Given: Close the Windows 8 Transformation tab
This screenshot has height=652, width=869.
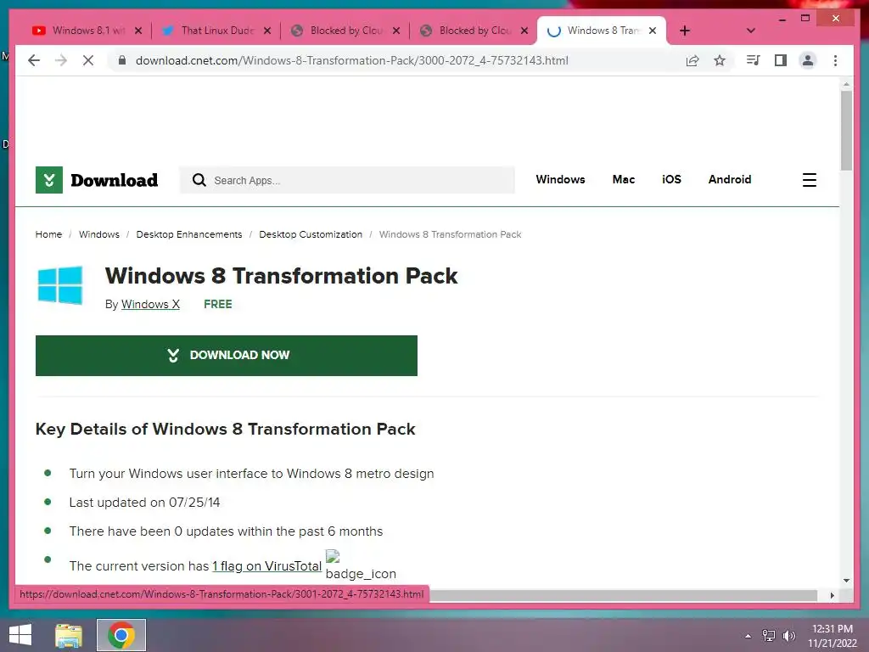Looking at the screenshot, I should click(x=653, y=31).
